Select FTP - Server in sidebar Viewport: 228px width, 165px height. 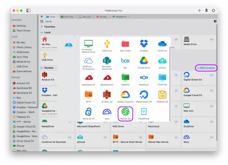coord(22,122)
